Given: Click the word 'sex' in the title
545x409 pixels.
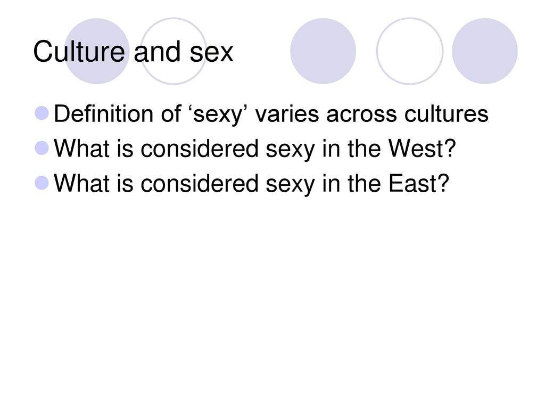Looking at the screenshot, I should point(211,52).
